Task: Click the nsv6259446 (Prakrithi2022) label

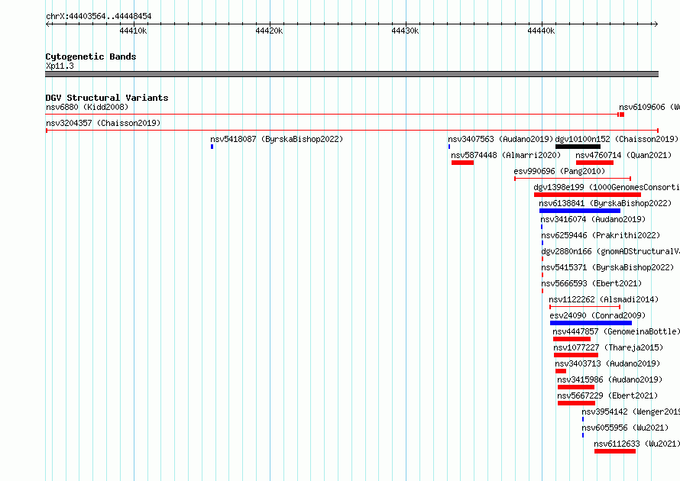Action: (x=601, y=235)
